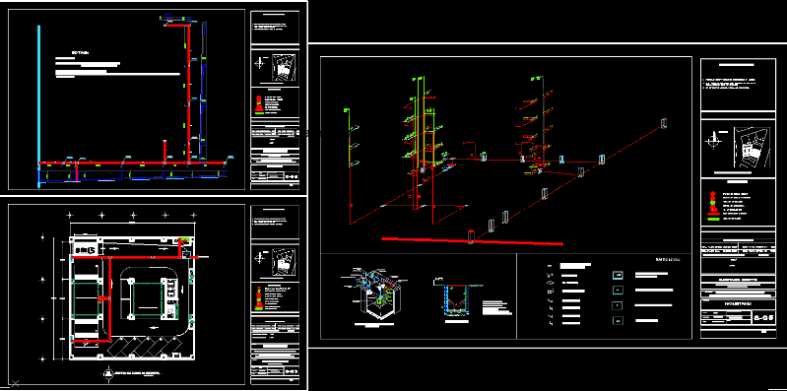Click the north arrow in the floor plan sheet

pyautogui.click(x=259, y=258)
